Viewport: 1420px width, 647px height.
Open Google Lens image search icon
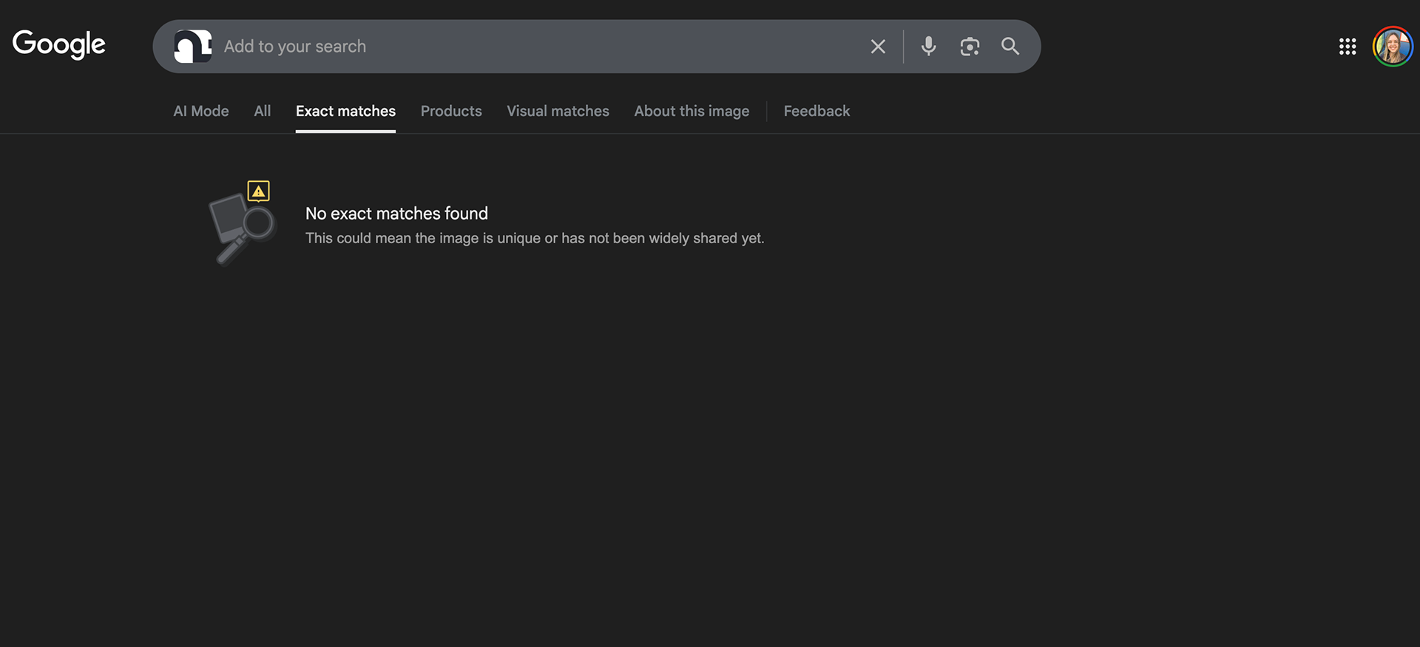(x=970, y=47)
